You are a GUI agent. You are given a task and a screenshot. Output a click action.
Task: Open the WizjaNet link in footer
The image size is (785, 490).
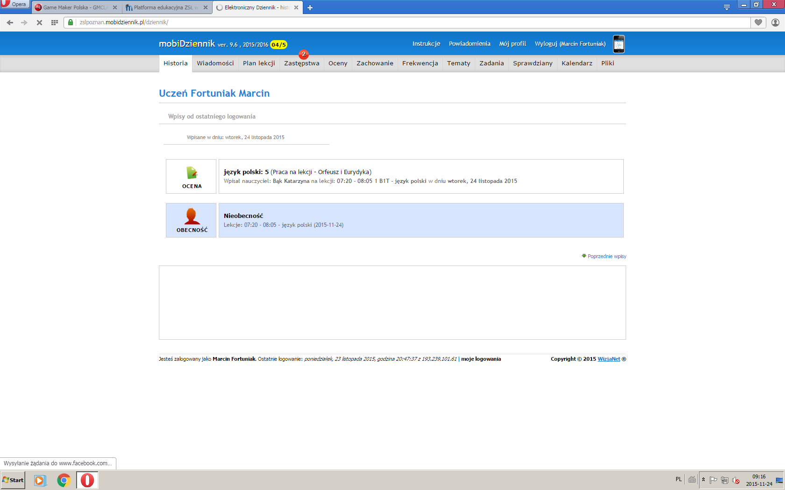click(x=608, y=359)
